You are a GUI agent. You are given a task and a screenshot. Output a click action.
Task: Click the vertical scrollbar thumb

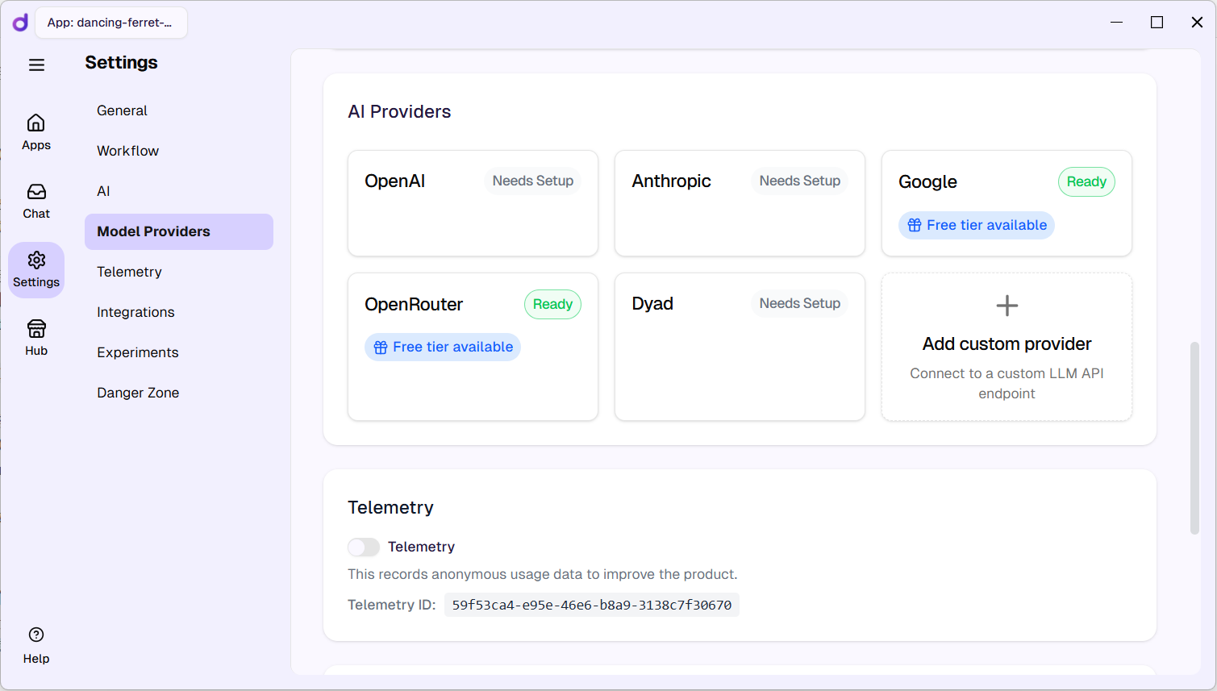pyautogui.click(x=1194, y=438)
